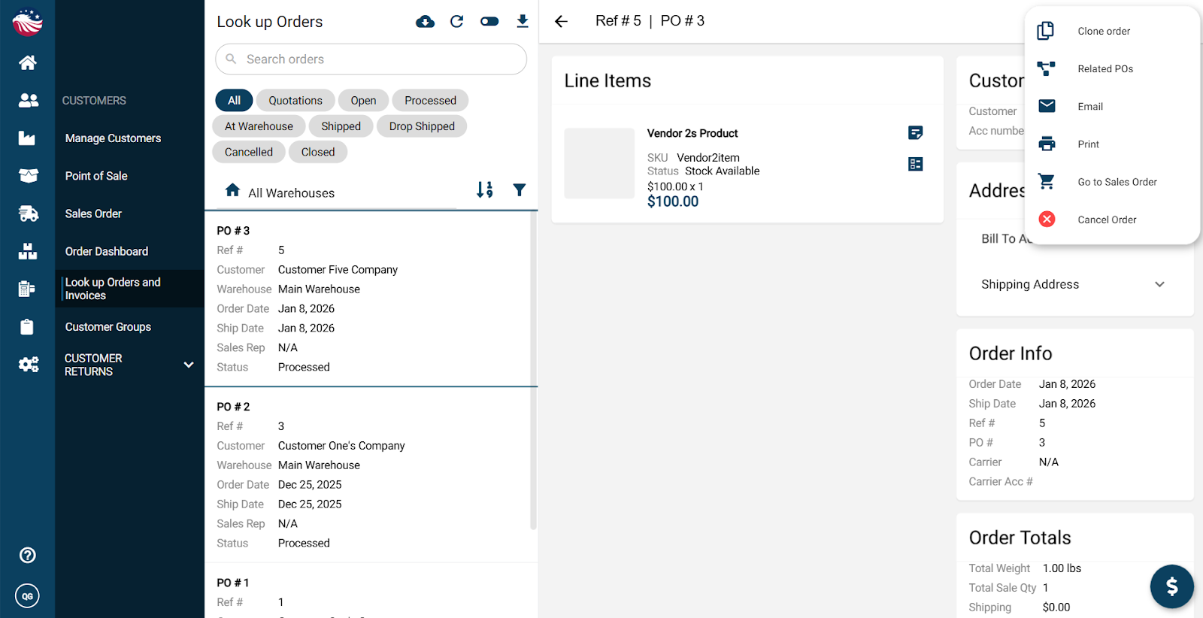Open the line item notes icon

coord(915,133)
